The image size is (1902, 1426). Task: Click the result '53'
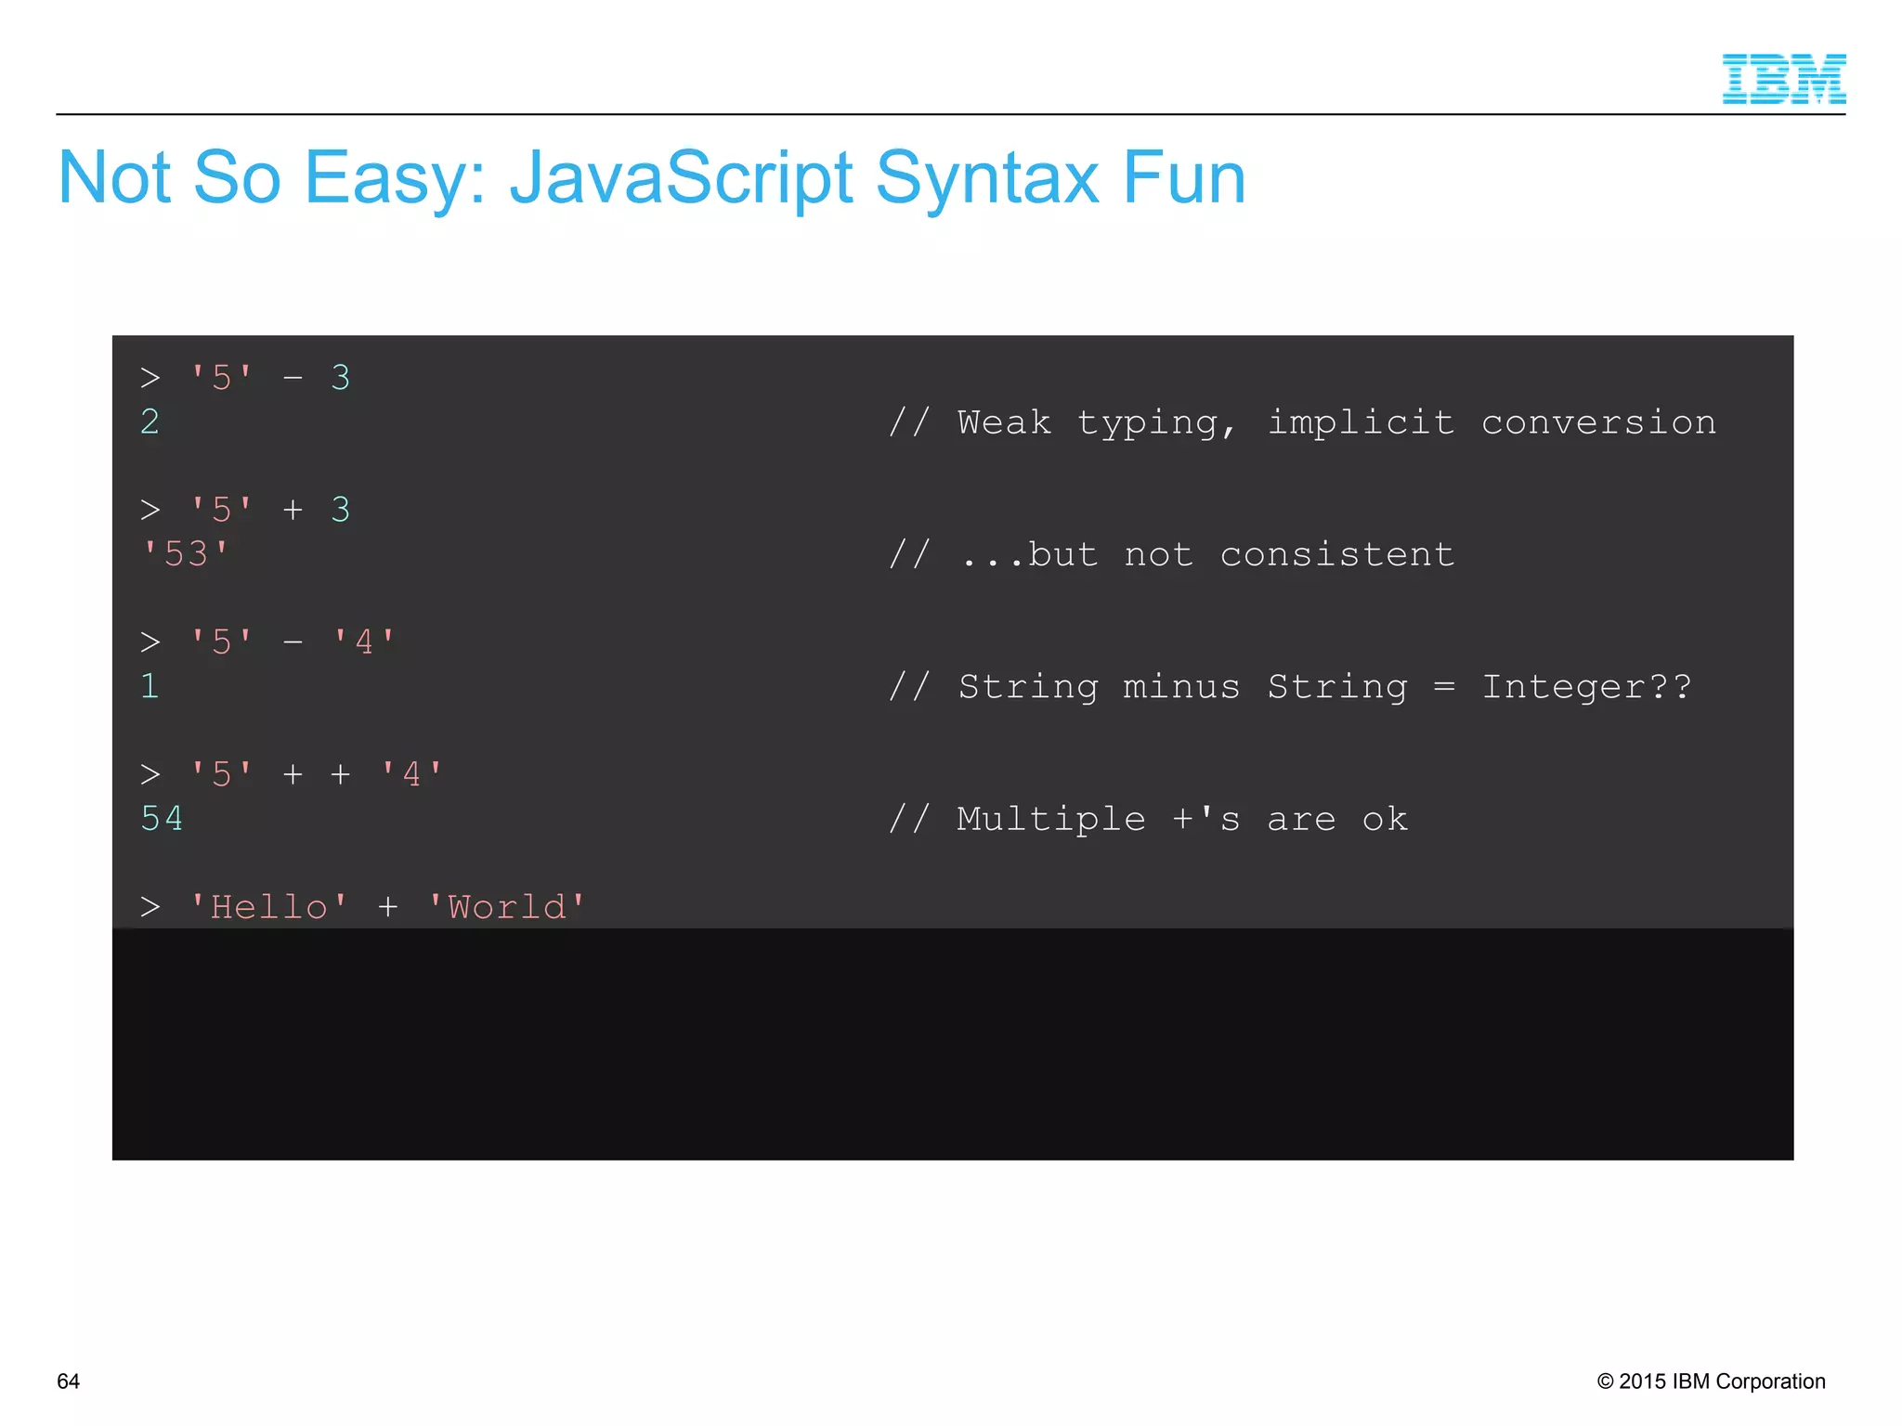186,554
